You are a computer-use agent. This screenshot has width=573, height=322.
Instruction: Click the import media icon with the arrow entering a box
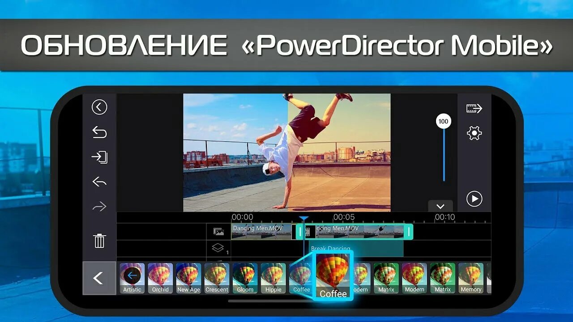(x=99, y=157)
